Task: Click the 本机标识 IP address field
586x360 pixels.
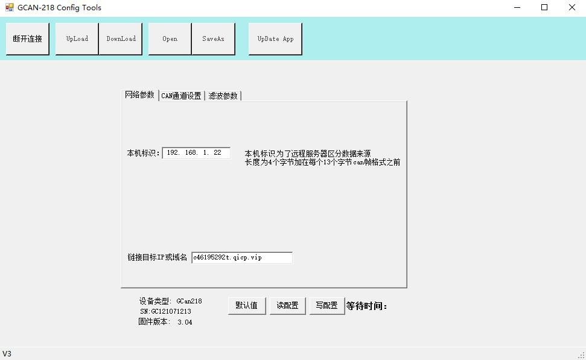Action: [196, 153]
